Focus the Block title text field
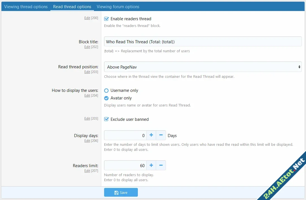 coord(202,42)
